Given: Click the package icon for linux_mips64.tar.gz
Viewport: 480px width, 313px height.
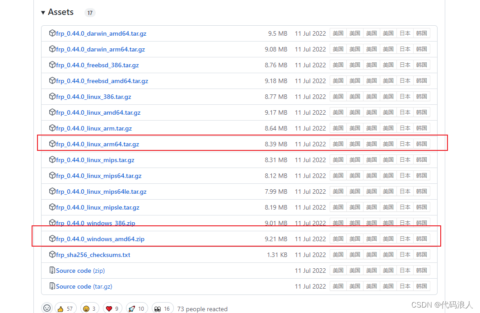Looking at the screenshot, I should (52, 176).
